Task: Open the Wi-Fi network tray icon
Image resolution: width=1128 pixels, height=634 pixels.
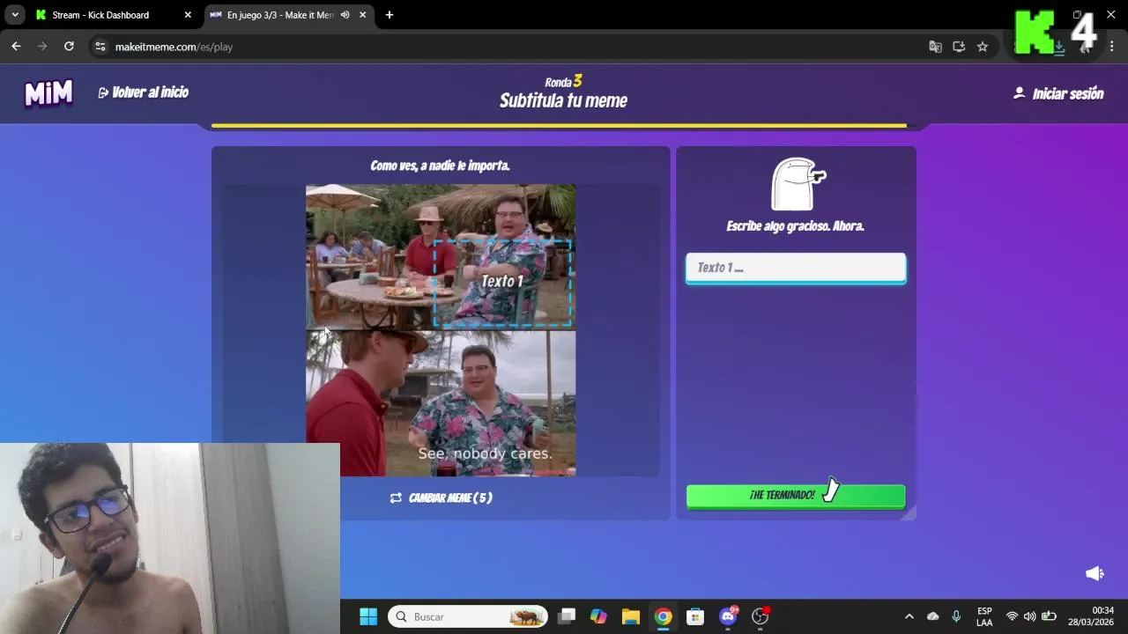Action: (x=1012, y=616)
